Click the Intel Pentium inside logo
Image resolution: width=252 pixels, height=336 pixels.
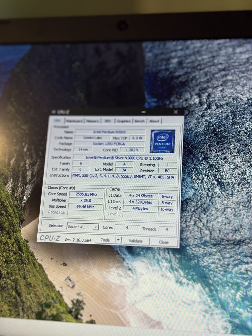[163, 141]
